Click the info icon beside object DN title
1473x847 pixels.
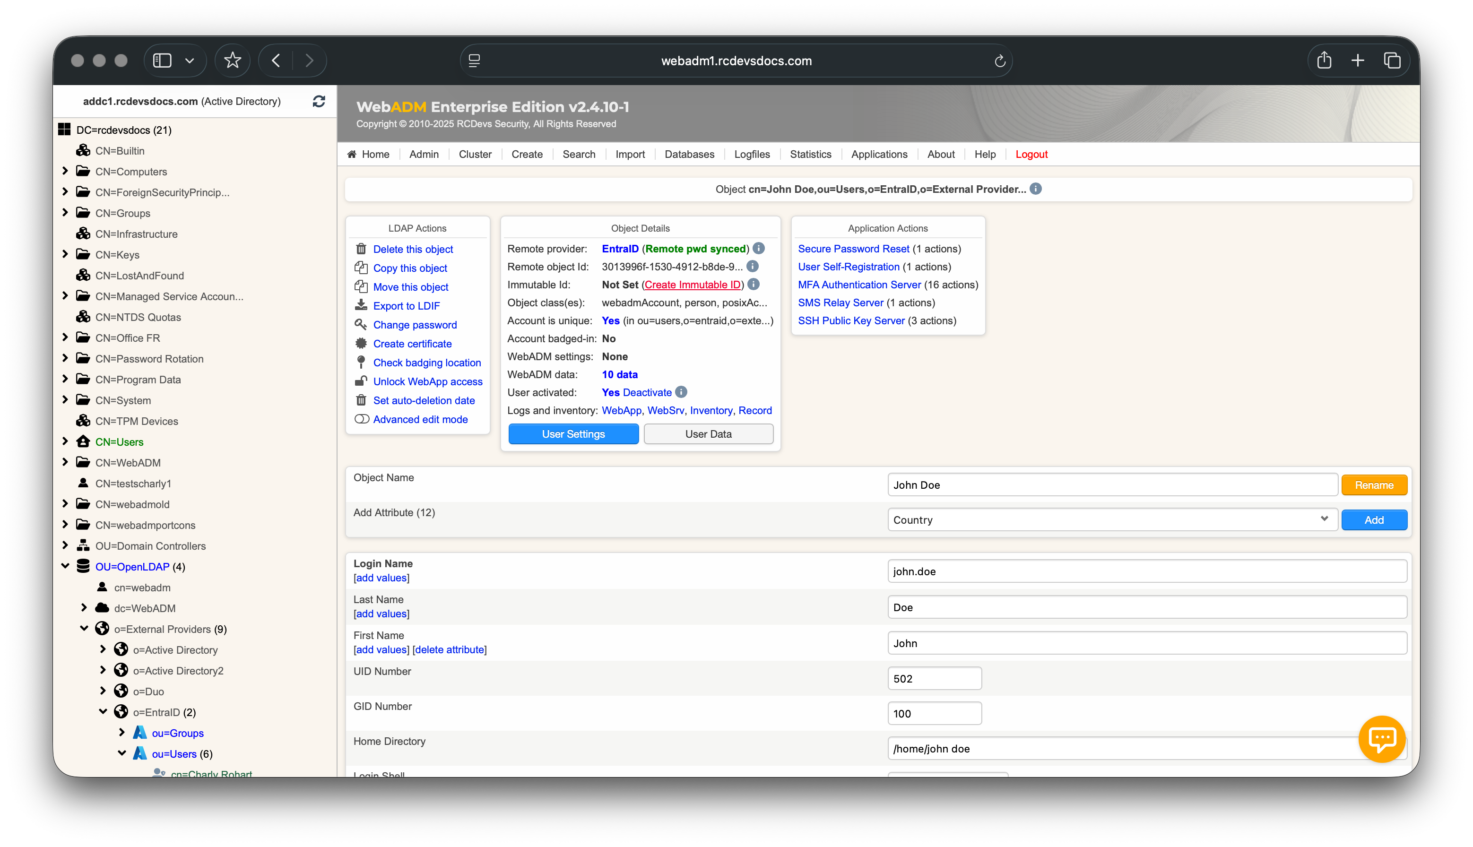(1036, 189)
